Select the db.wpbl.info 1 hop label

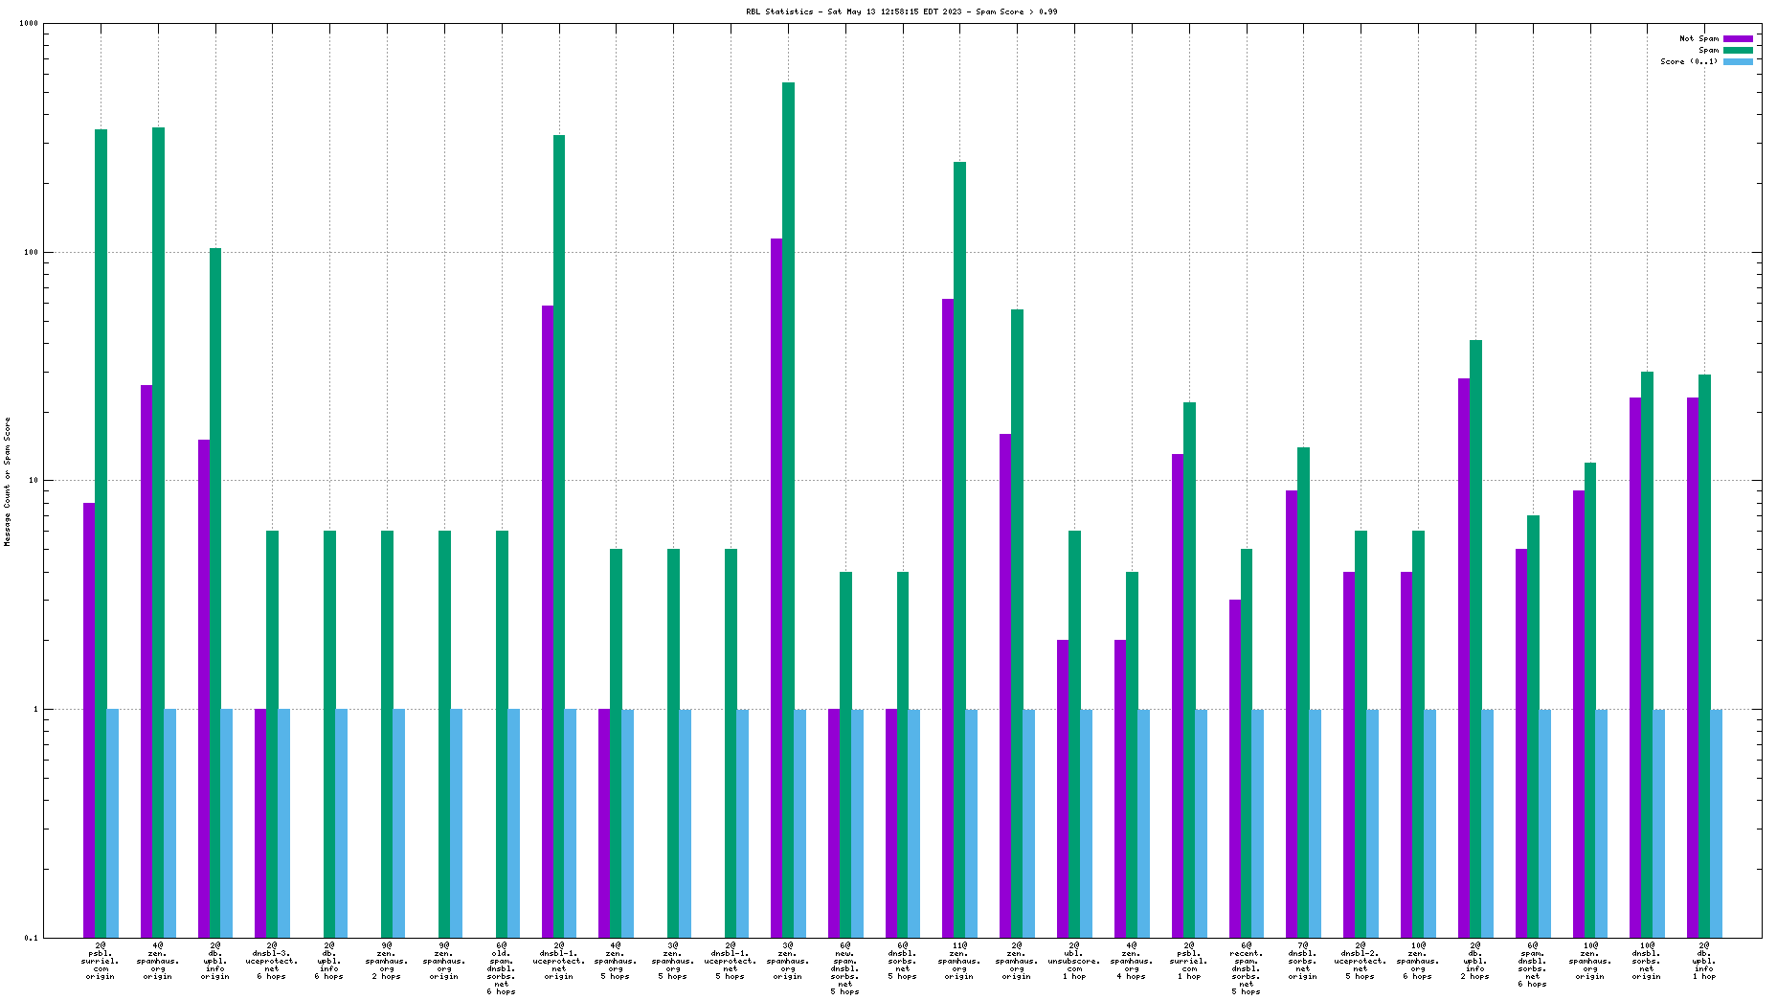click(1704, 961)
